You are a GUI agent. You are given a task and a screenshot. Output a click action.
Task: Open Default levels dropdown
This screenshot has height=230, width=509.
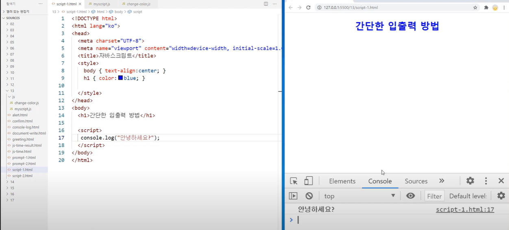[468, 196]
